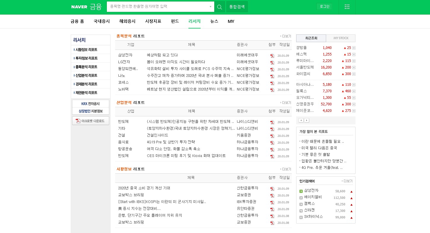Open PDF for 은행, 단기구간 주요 플레이어 report
Image resolution: width=430 pixels, height=233 pixels.
272,216
